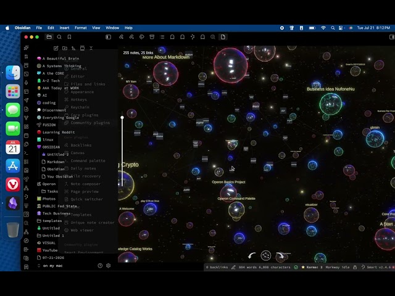Open the Edit menu
Screen dimensions: 395x296
click(x=51, y=28)
